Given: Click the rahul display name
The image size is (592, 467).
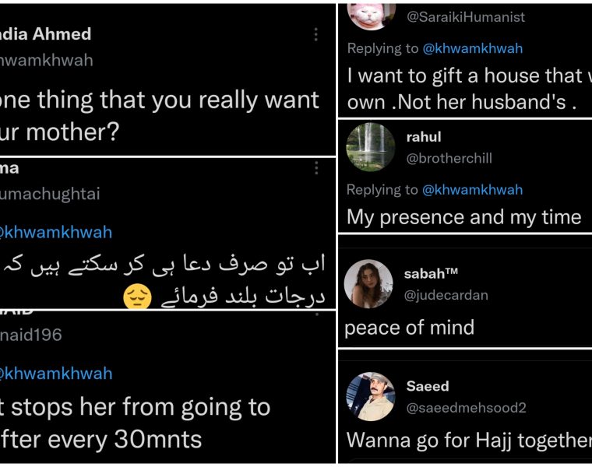Looking at the screenshot, I should coord(424,137).
